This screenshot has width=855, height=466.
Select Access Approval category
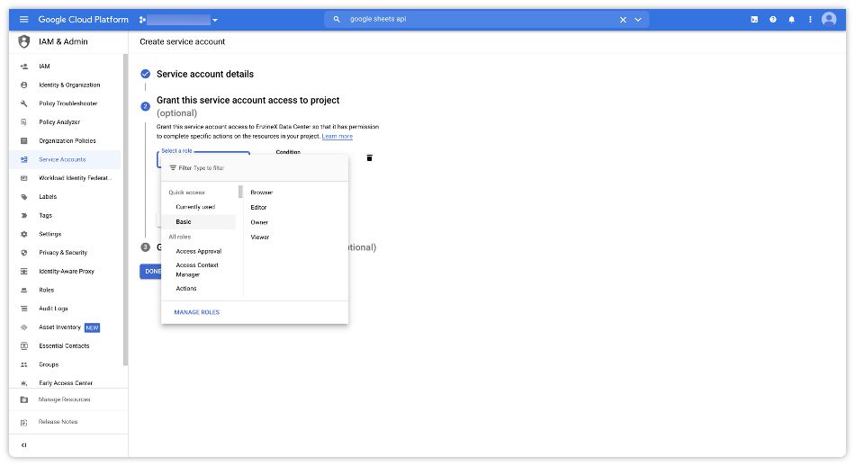[x=199, y=251]
